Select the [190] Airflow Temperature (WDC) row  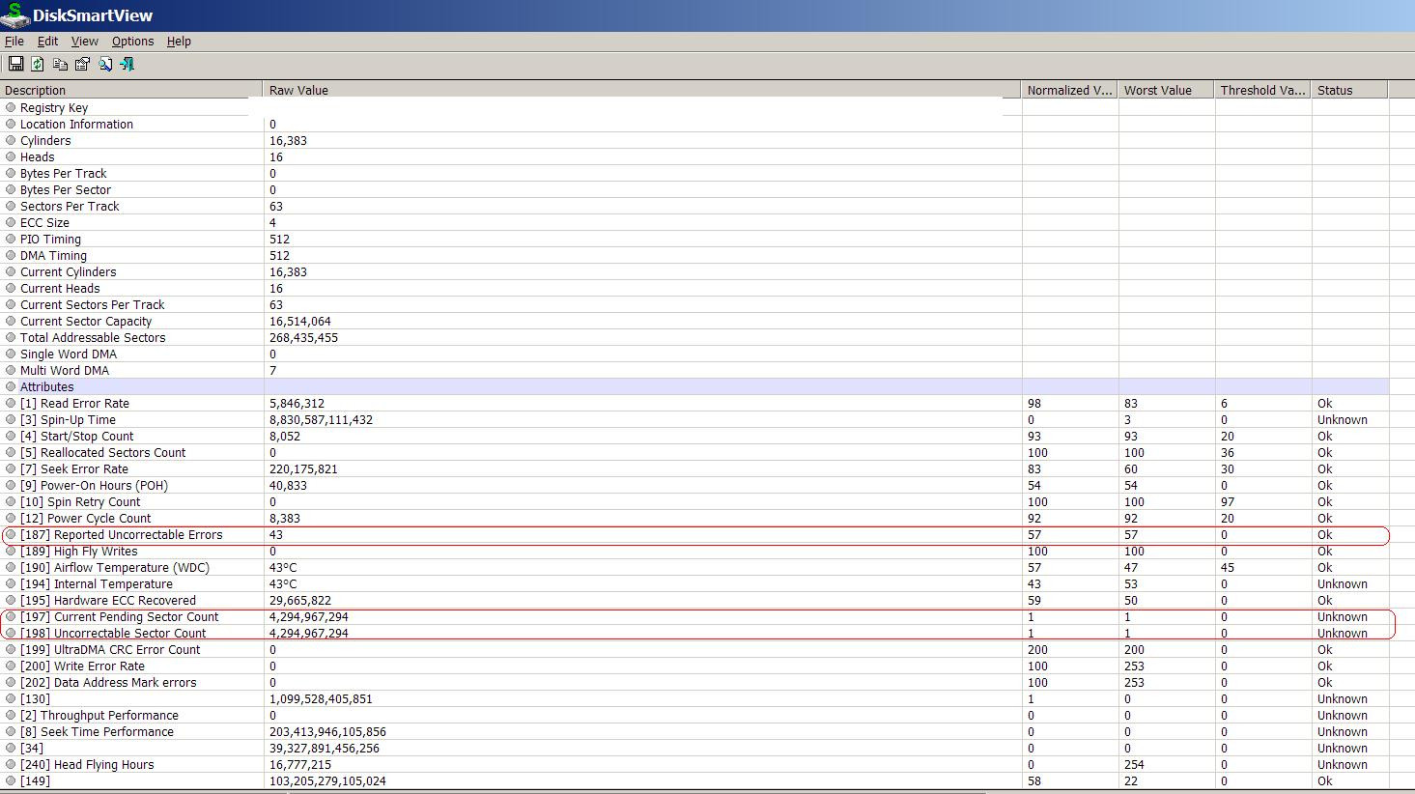[694, 567]
